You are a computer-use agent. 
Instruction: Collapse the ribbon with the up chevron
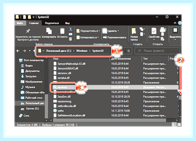[x=175, y=23]
